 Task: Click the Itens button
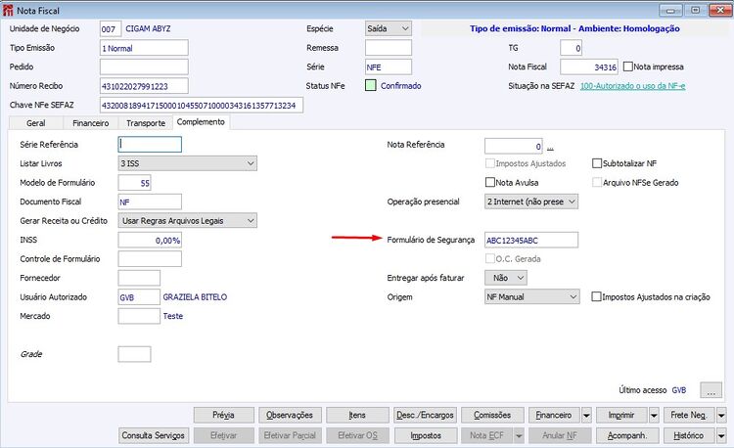point(357,416)
